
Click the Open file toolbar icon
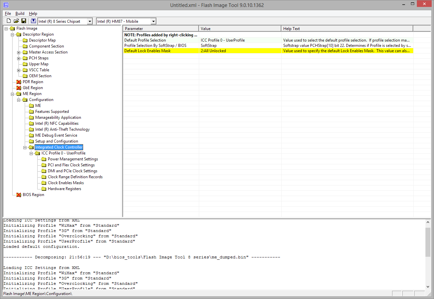click(x=16, y=21)
